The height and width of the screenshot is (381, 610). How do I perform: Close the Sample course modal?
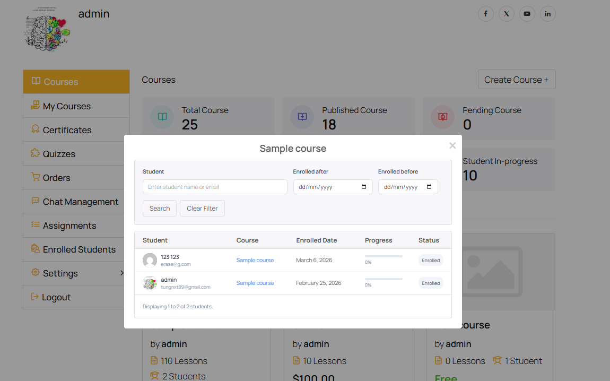pos(452,145)
